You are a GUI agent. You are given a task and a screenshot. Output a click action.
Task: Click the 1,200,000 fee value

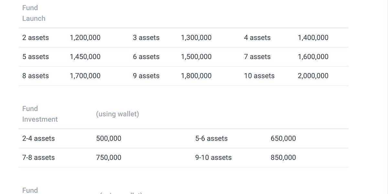coord(85,38)
